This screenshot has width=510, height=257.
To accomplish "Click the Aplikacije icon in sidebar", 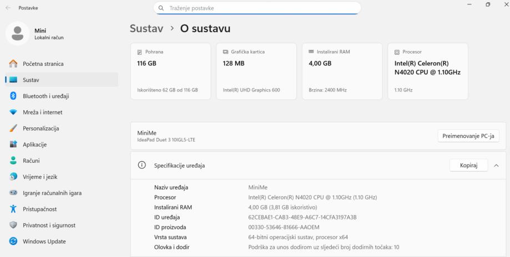I will (x=12, y=145).
